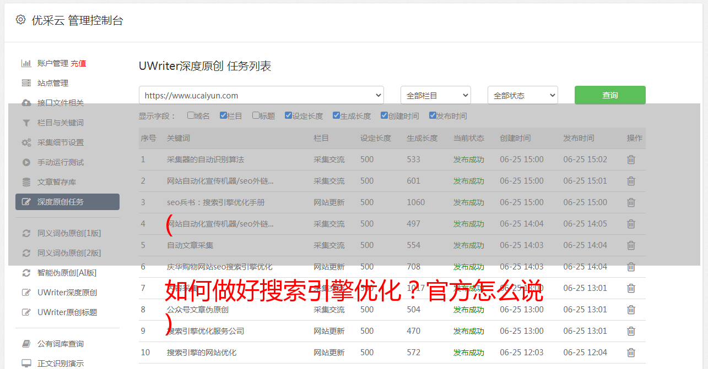Click the trash icon in row number 4
This screenshot has width=708, height=369.
pos(631,224)
